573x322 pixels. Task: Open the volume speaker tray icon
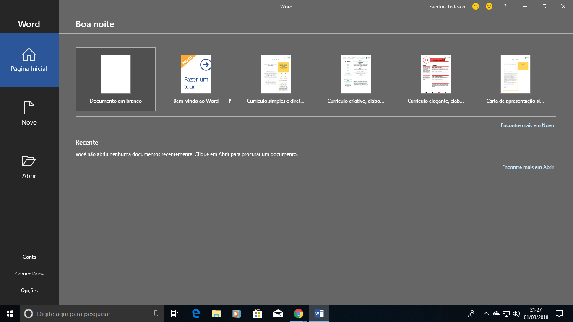(516, 314)
